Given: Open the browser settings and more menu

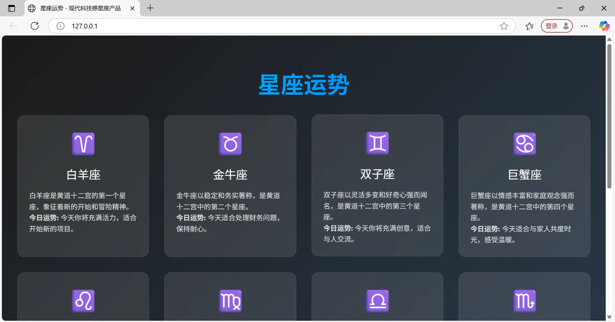Looking at the screenshot, I should click(x=584, y=26).
